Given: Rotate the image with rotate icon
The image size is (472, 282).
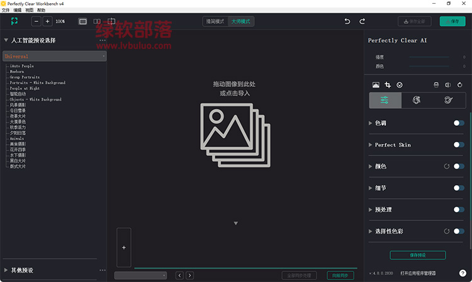Looking at the screenshot, I should [459, 85].
